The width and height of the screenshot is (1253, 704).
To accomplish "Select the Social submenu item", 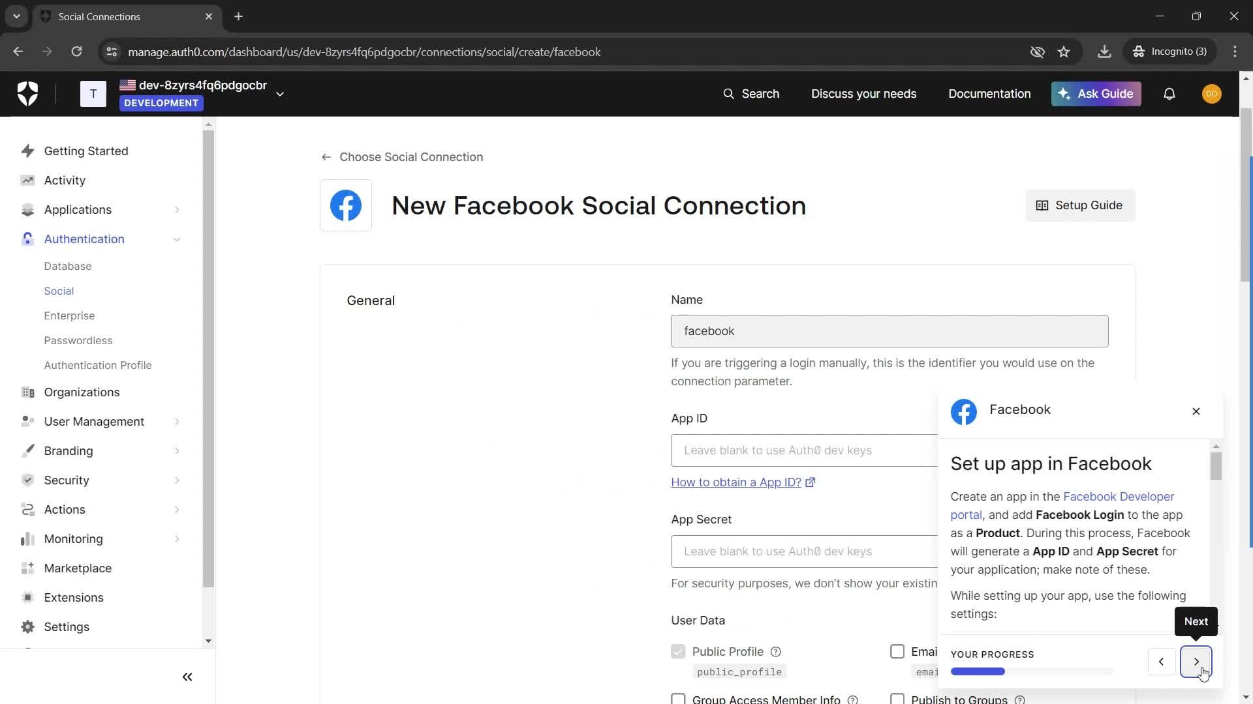I will tap(59, 291).
